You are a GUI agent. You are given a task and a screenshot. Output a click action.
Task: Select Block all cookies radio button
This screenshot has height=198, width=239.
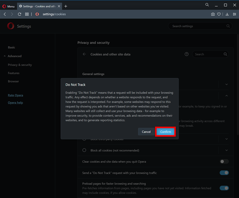[x=84, y=150]
